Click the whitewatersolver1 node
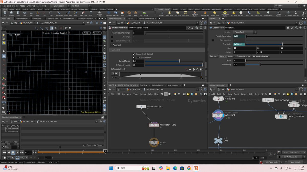 point(154,125)
